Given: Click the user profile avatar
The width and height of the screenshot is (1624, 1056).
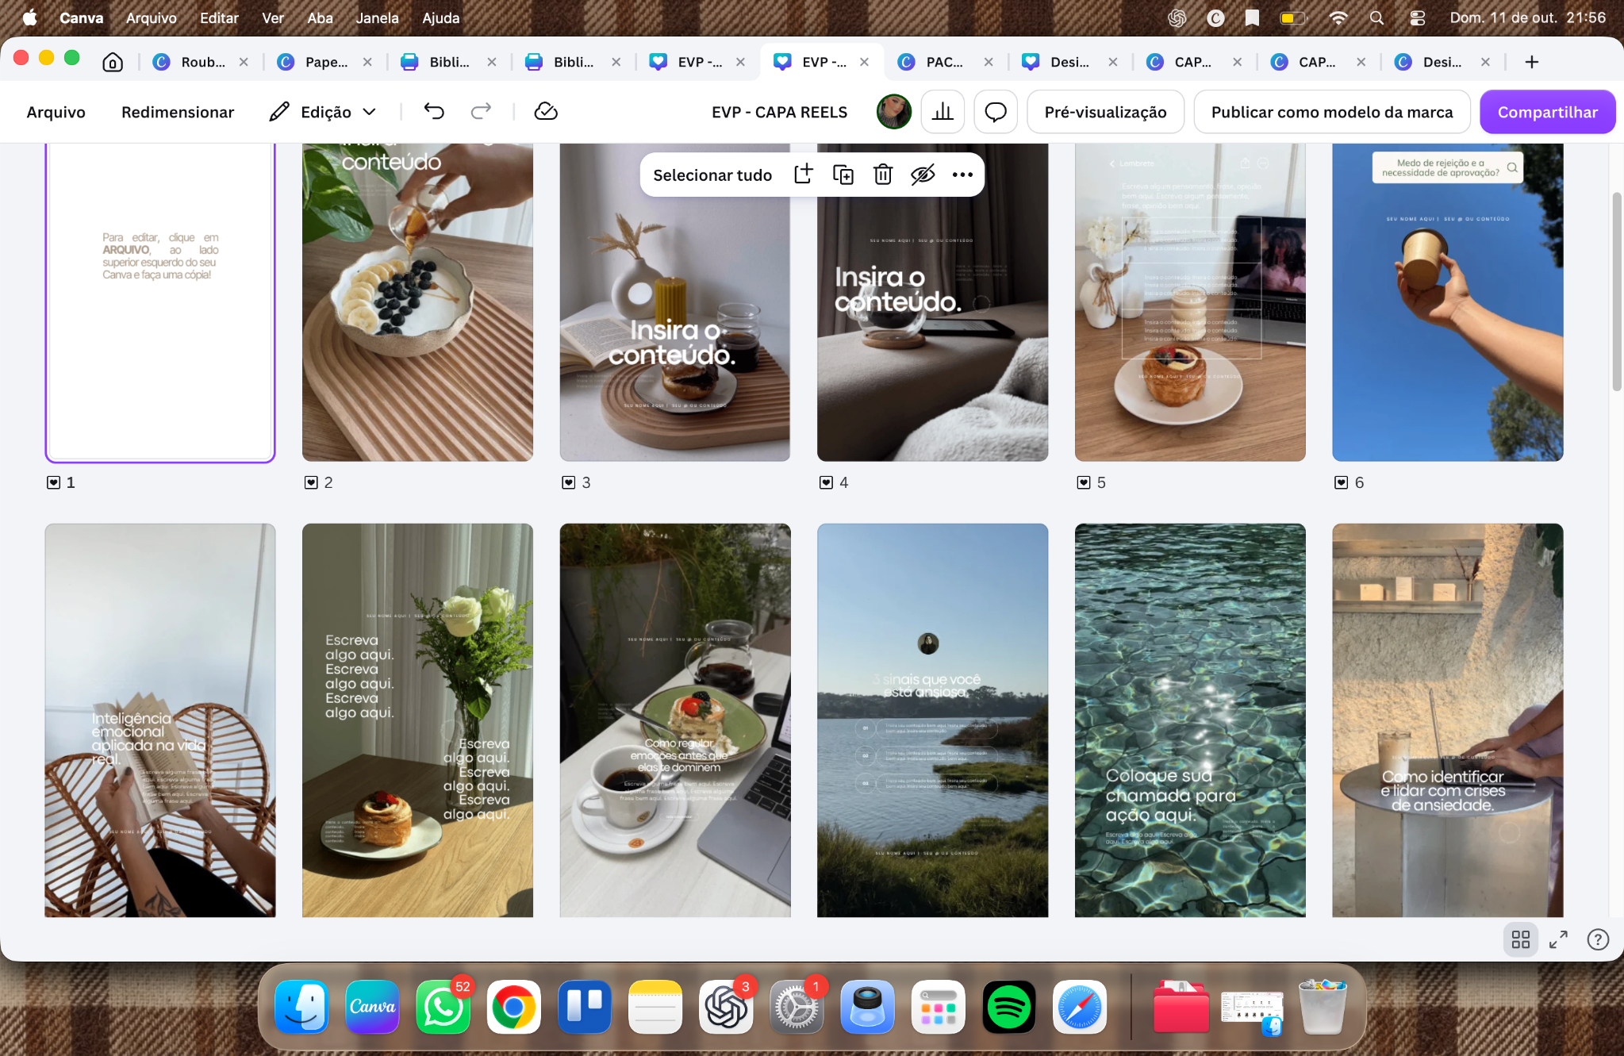Looking at the screenshot, I should pyautogui.click(x=894, y=112).
